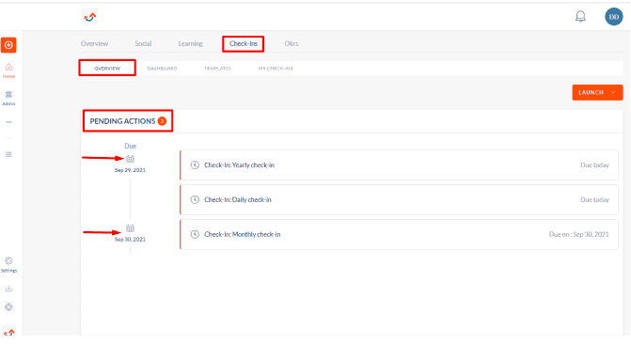Open the Check-in: Daily check-in item

click(x=399, y=199)
